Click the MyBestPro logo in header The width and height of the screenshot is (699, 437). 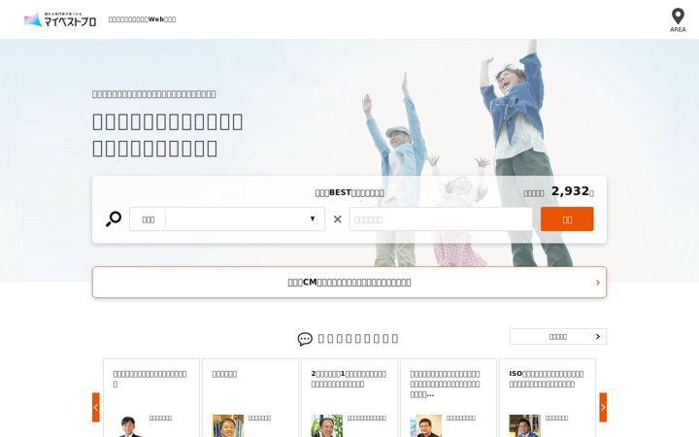[x=60, y=19]
